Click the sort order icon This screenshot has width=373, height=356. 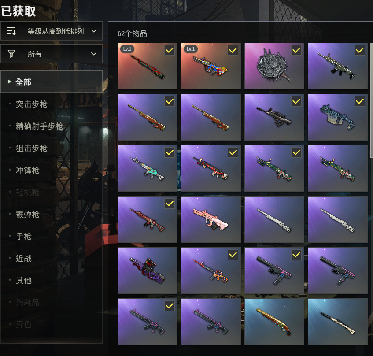pyautogui.click(x=11, y=31)
